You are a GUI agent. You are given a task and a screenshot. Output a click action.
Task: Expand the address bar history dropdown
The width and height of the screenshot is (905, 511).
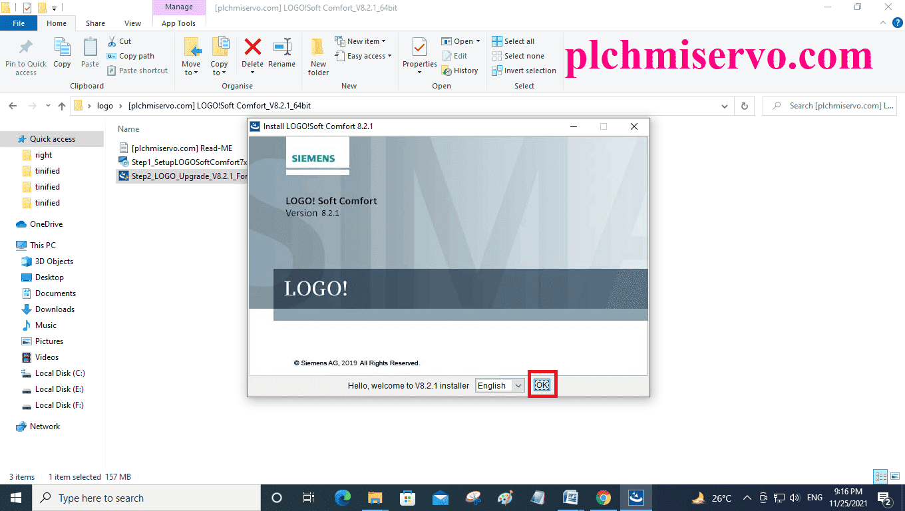click(x=725, y=106)
